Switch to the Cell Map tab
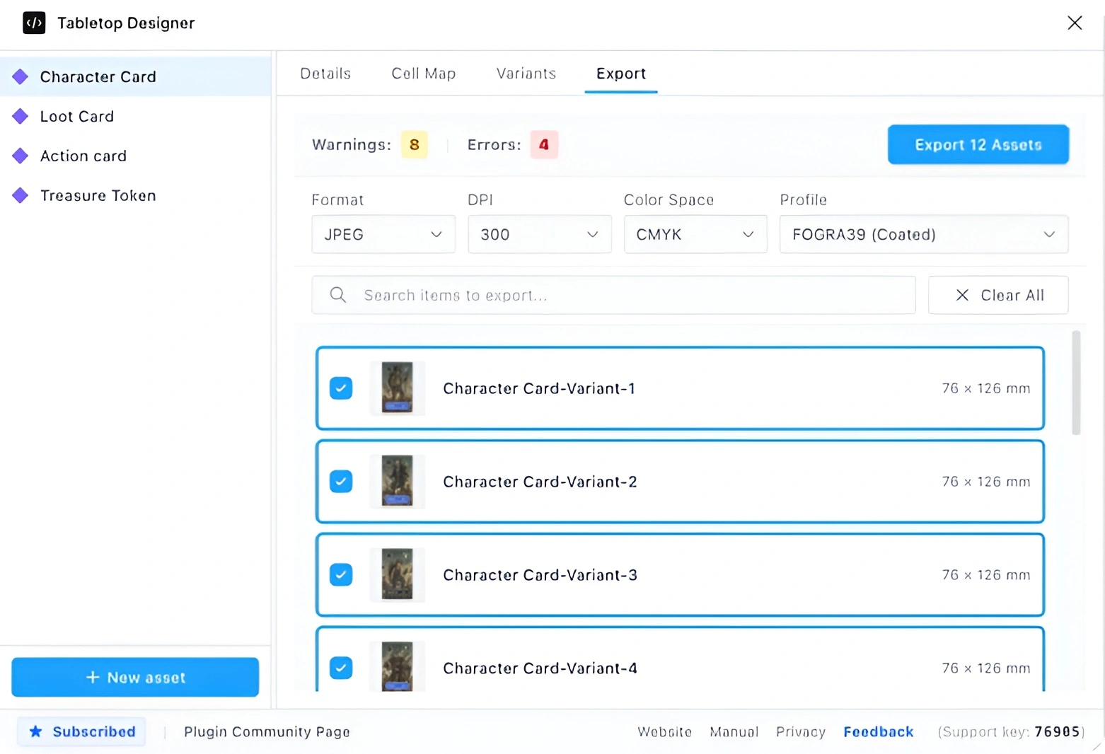This screenshot has height=754, width=1105. tap(423, 74)
